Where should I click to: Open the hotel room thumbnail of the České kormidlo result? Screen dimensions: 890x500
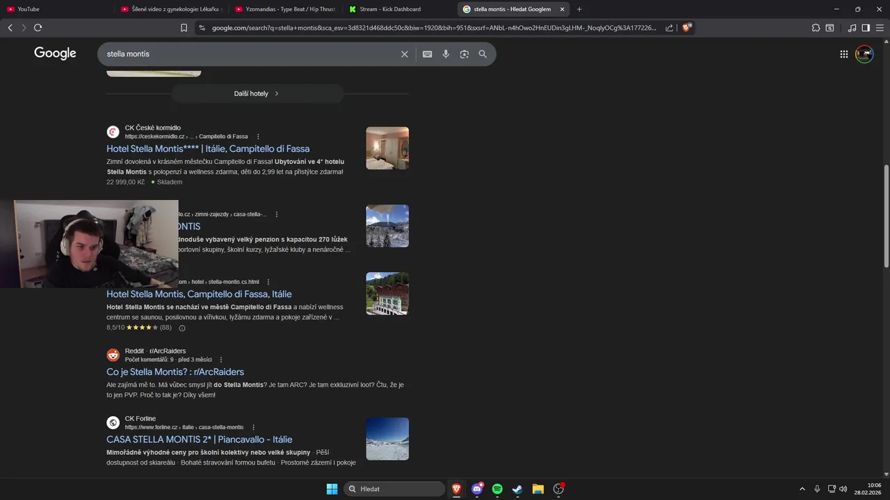387,148
